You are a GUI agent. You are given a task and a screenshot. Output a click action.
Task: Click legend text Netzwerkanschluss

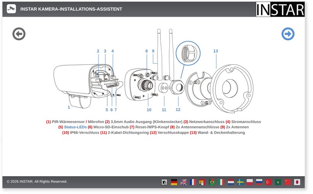207,122
